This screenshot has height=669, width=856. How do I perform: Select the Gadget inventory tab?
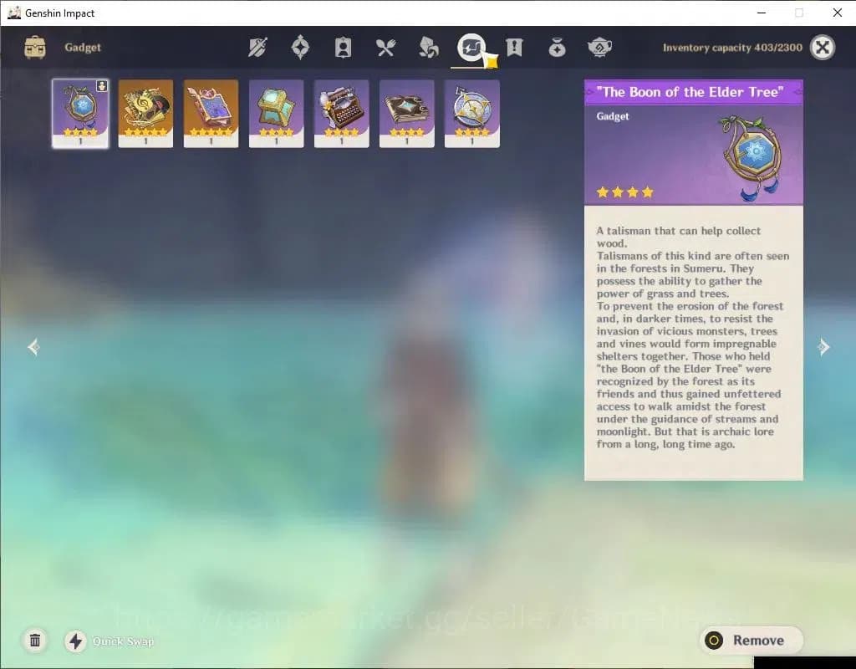[471, 48]
